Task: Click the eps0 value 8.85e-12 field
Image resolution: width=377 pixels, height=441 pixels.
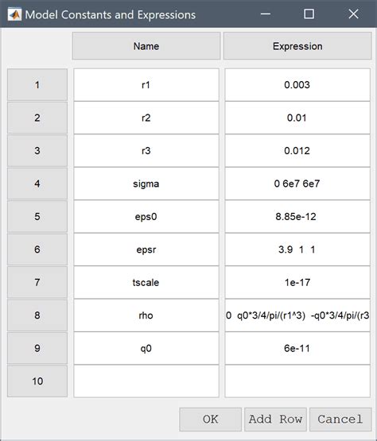Action: pos(297,217)
